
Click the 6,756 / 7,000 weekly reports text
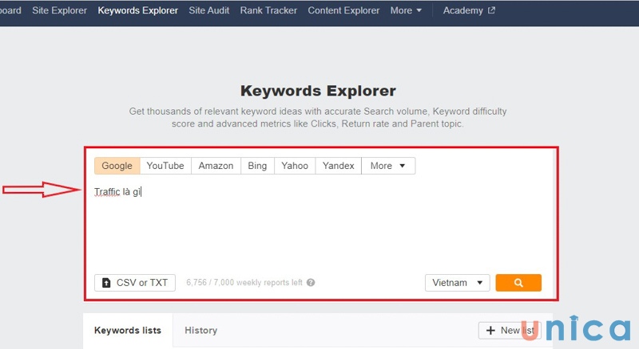244,283
